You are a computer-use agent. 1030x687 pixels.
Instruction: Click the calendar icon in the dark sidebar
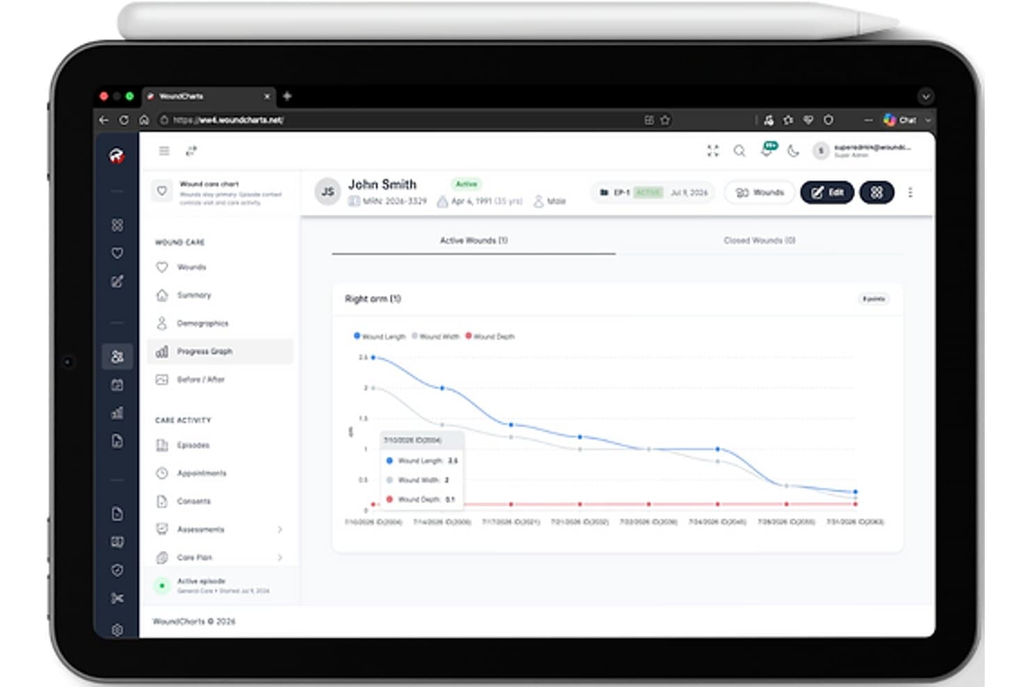(117, 385)
